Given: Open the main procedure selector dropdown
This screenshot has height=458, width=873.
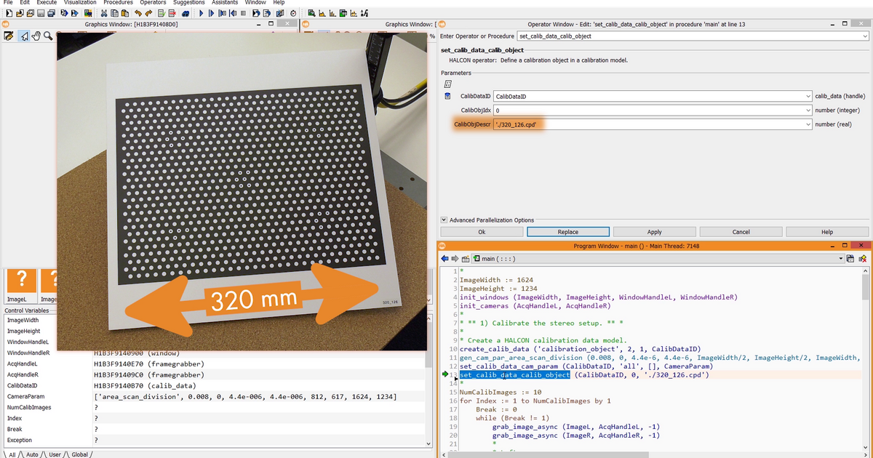Looking at the screenshot, I should (840, 258).
